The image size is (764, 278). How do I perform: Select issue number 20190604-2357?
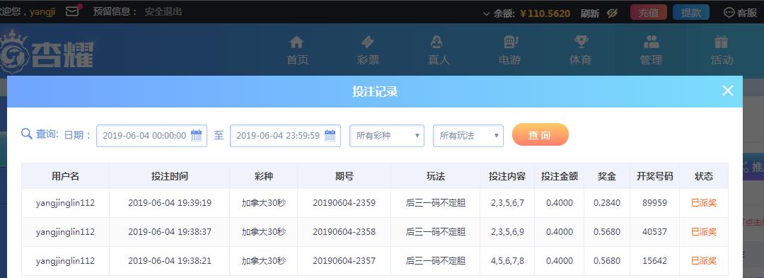tap(344, 261)
